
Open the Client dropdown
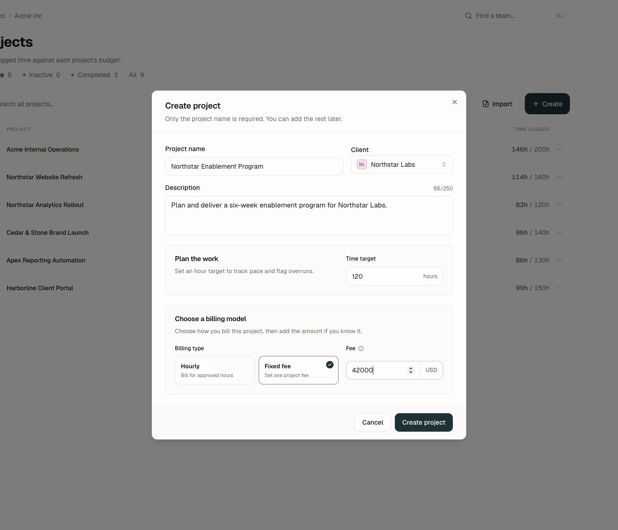pos(402,164)
